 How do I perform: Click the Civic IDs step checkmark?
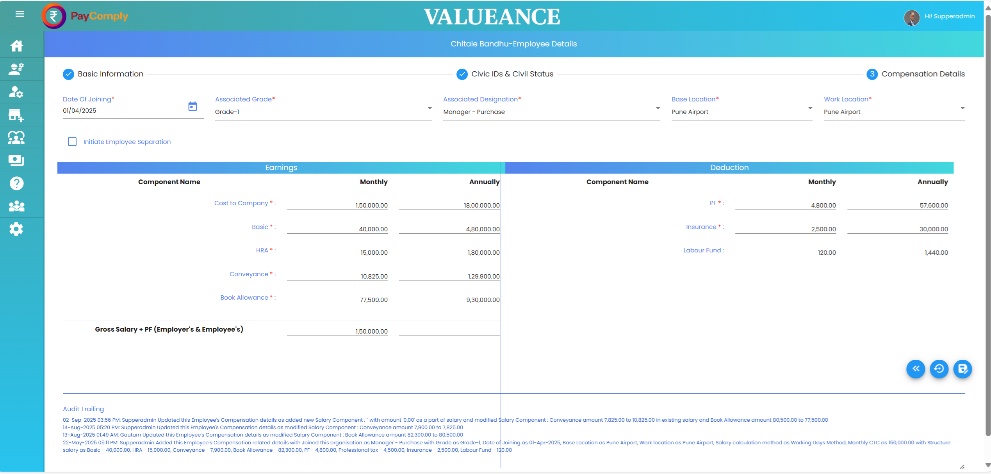click(462, 74)
